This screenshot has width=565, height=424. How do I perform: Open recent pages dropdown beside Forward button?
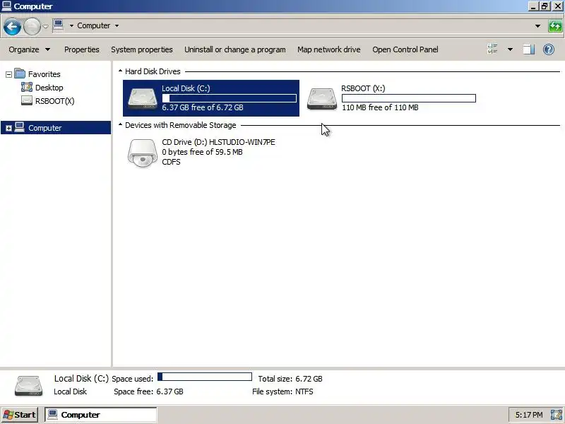tap(45, 26)
